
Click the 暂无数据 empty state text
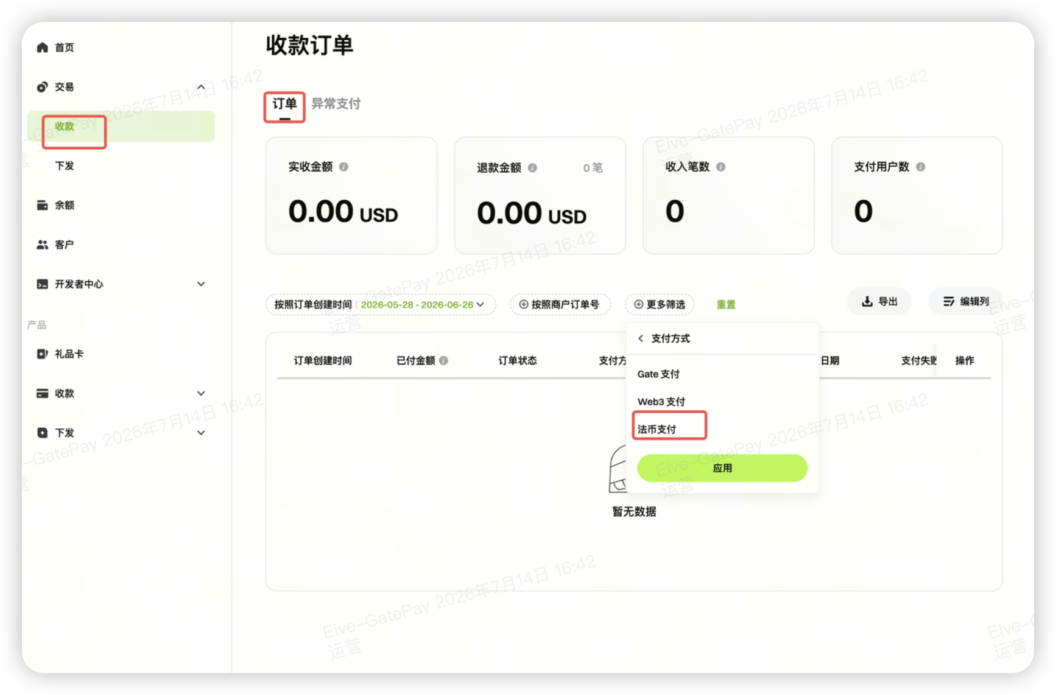click(x=634, y=512)
